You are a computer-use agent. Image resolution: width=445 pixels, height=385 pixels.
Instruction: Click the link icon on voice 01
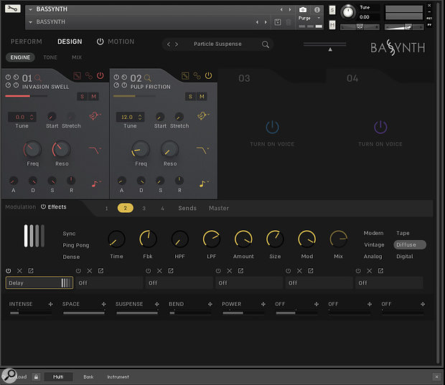pos(89,76)
